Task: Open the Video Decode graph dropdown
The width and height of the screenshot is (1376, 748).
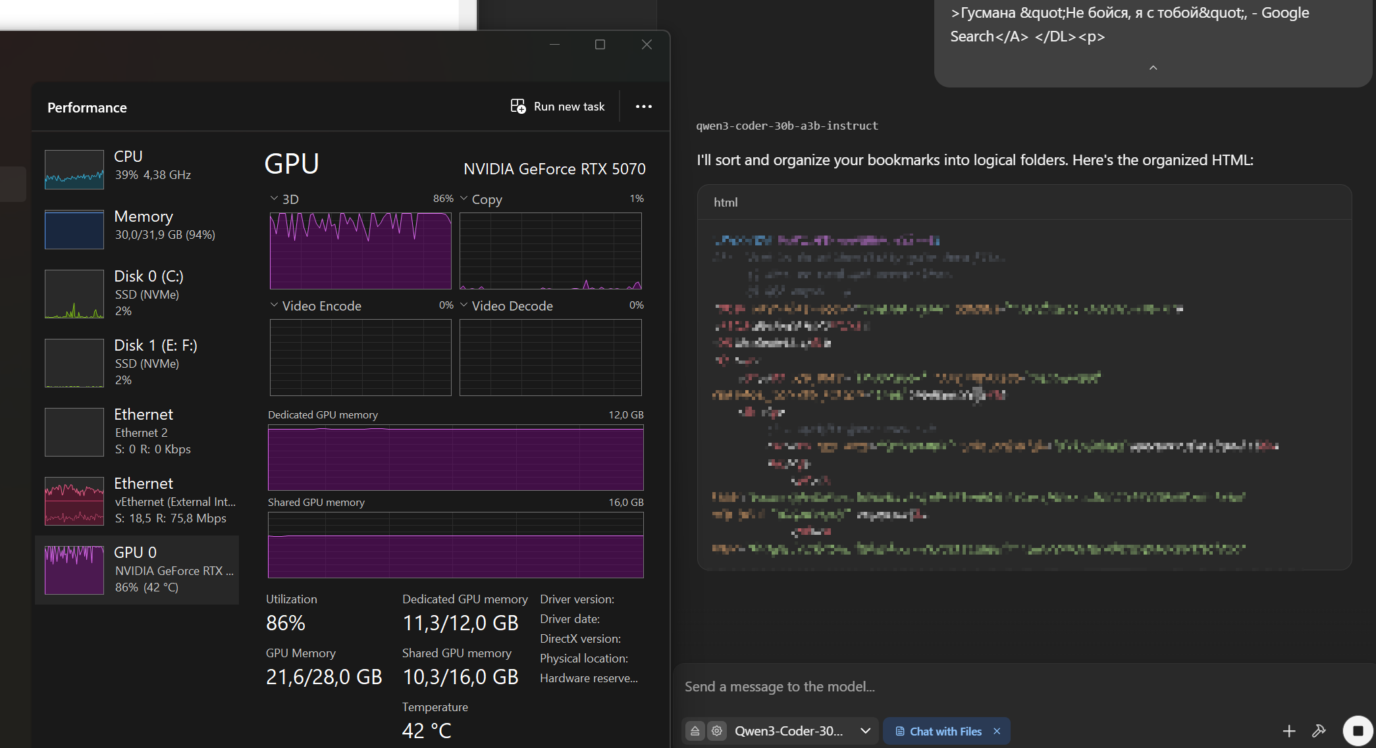Action: click(464, 305)
